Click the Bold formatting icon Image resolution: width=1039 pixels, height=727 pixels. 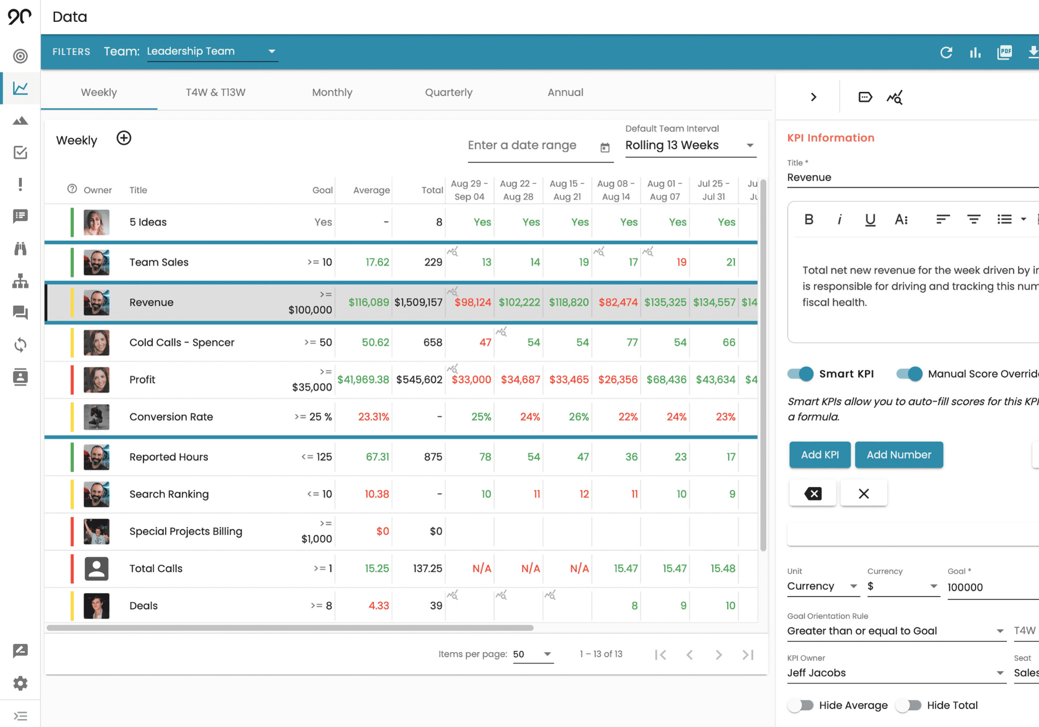click(809, 219)
